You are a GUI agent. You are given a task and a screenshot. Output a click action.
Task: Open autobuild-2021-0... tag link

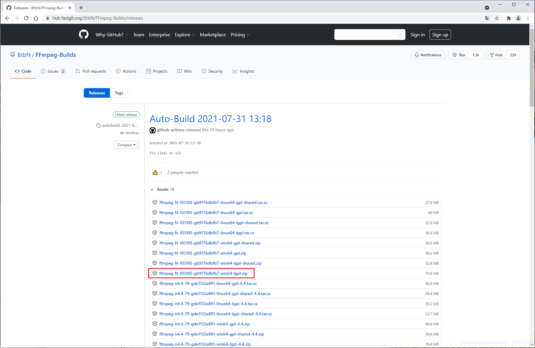[x=120, y=125]
